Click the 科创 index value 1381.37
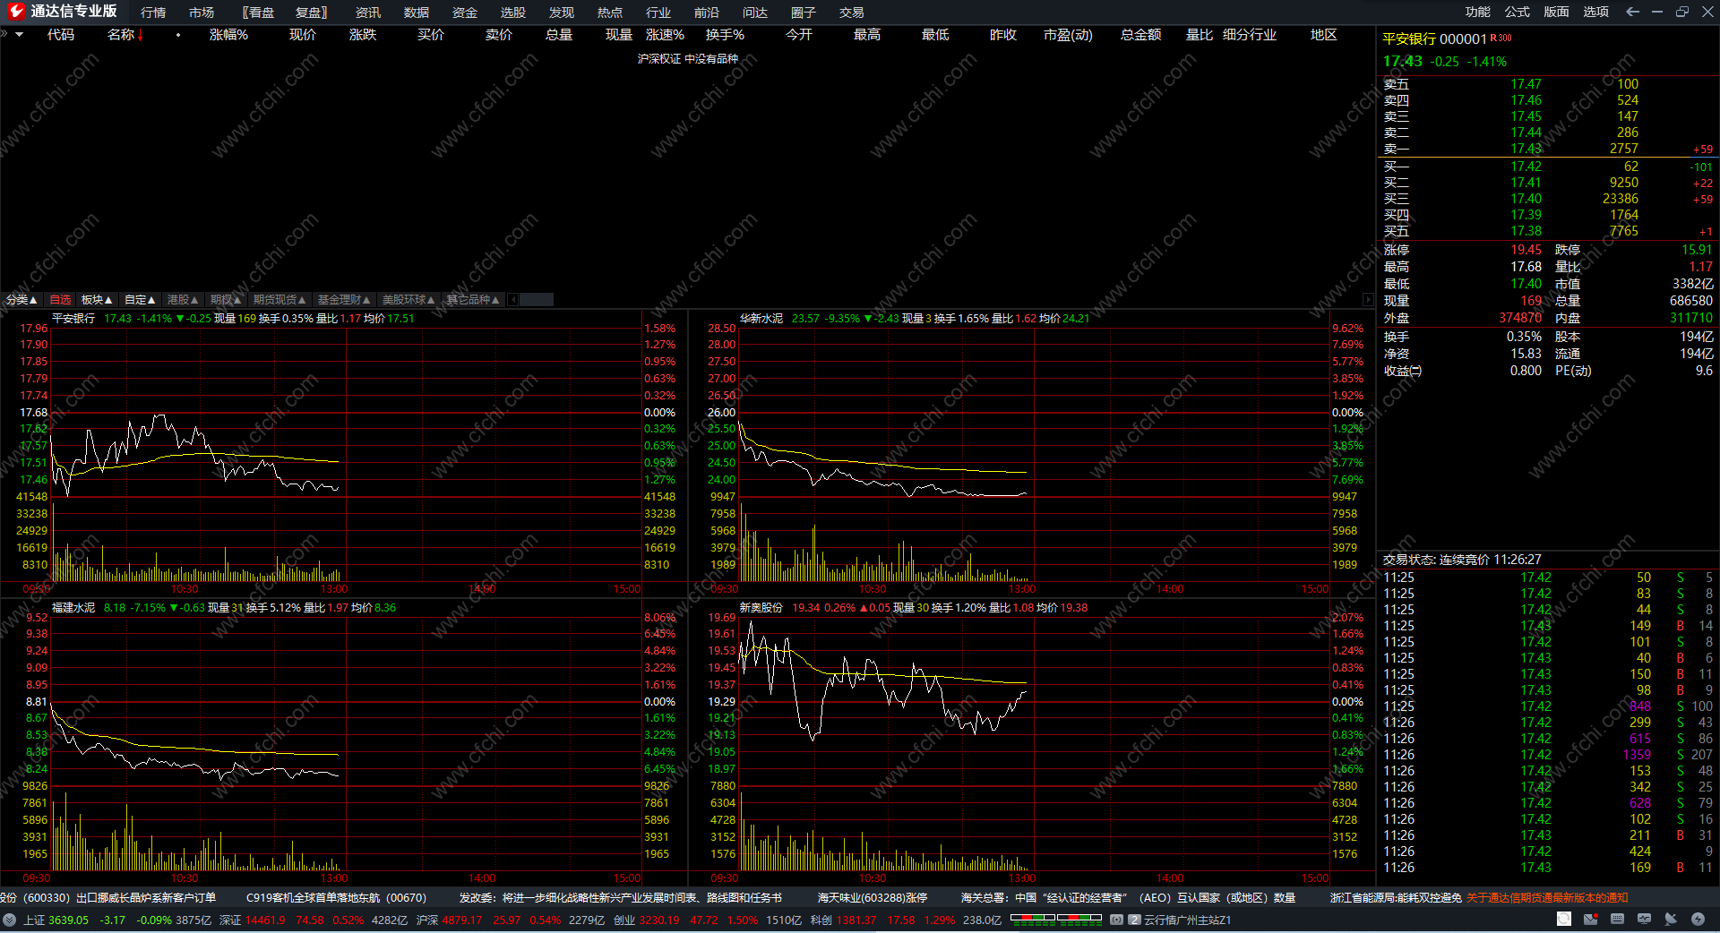1720x933 pixels. click(x=856, y=920)
